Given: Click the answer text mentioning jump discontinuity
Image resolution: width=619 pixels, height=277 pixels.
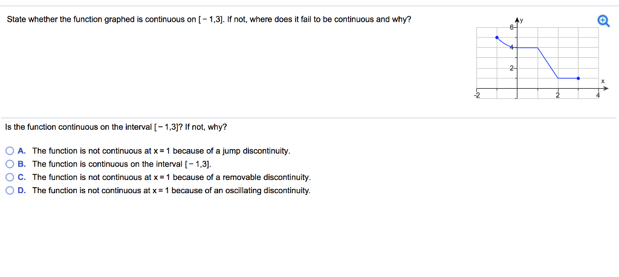Looking at the screenshot, I should (x=161, y=151).
